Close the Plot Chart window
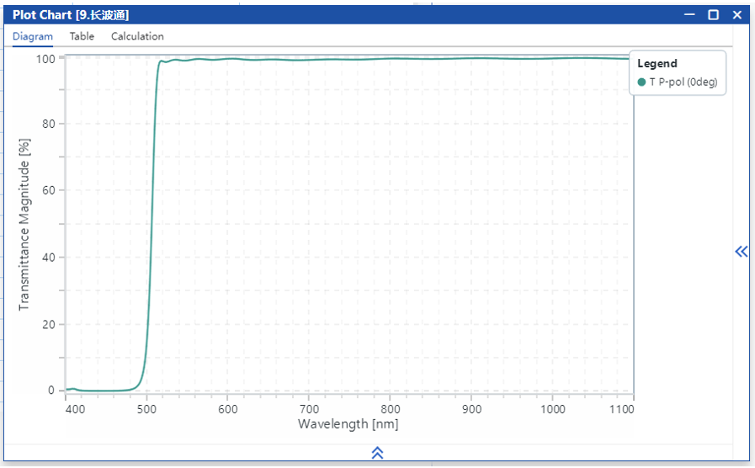 pos(737,15)
